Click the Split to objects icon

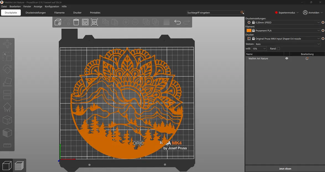[x=146, y=22]
